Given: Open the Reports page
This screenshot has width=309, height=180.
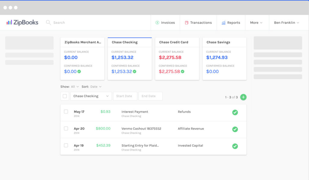Looking at the screenshot, I should [x=231, y=23].
